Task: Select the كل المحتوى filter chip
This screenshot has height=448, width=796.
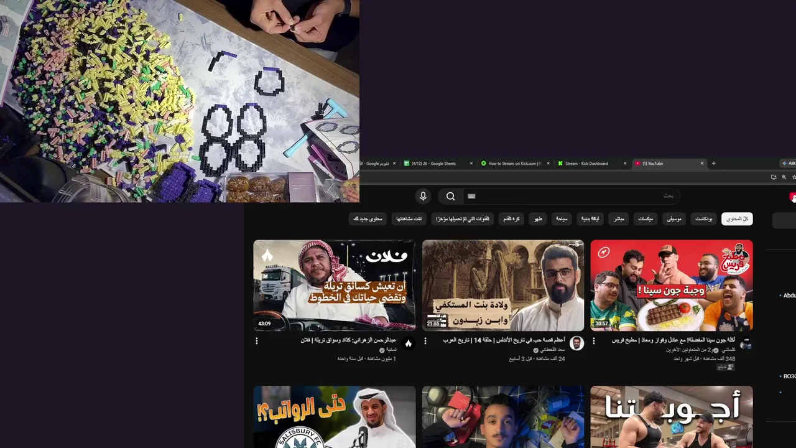Action: pyautogui.click(x=737, y=219)
